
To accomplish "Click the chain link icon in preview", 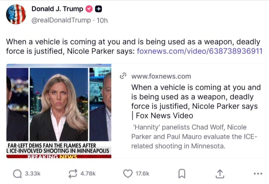I will coord(123,76).
